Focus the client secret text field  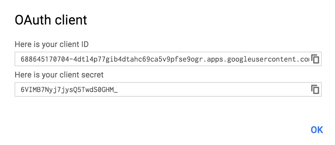click(x=168, y=89)
